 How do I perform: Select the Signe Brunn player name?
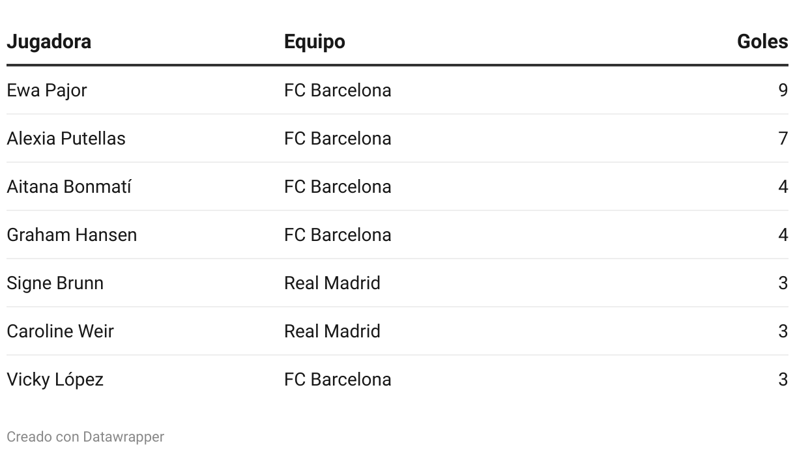[x=55, y=283]
